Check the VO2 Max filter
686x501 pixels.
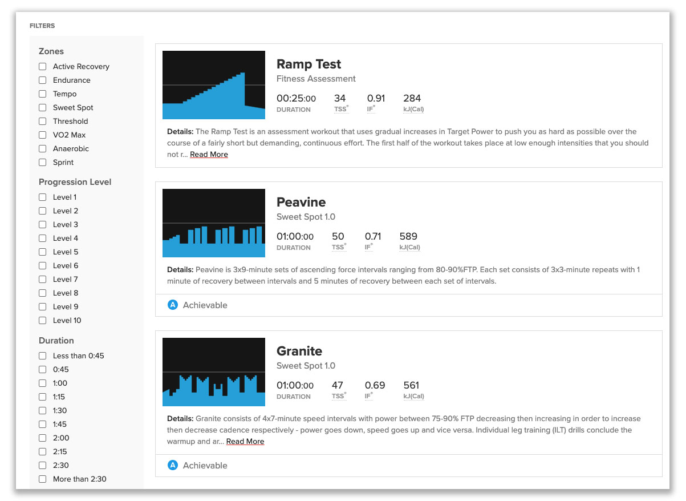[42, 135]
